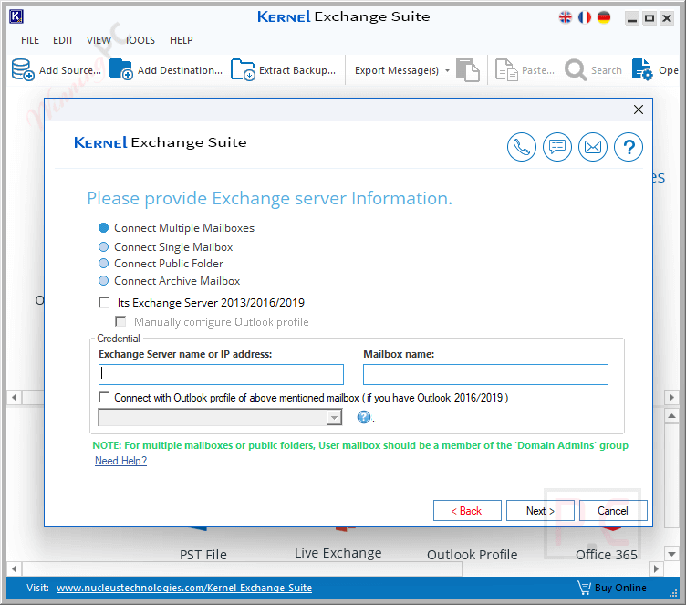Click the copy icon beside Export Message(s)
The height and width of the screenshot is (605, 686).
point(468,70)
